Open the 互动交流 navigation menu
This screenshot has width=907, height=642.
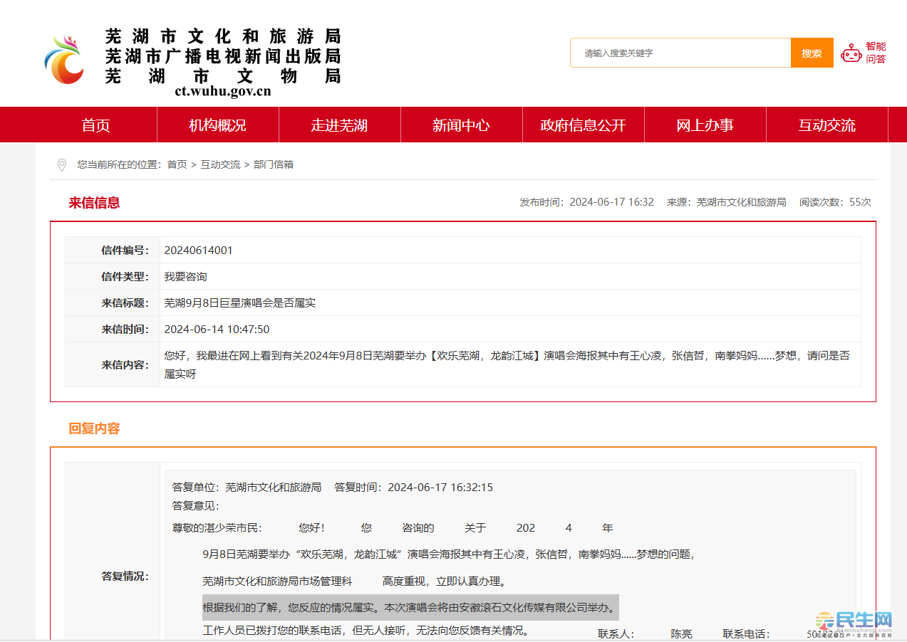[826, 125]
